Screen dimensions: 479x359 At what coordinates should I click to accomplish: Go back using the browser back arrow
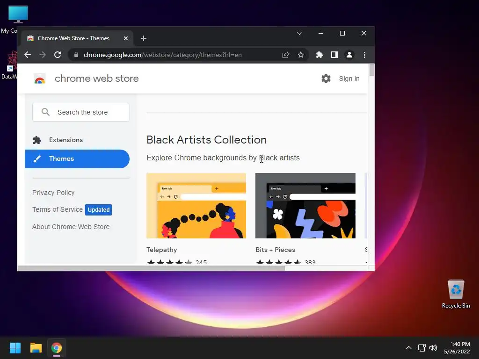click(28, 55)
